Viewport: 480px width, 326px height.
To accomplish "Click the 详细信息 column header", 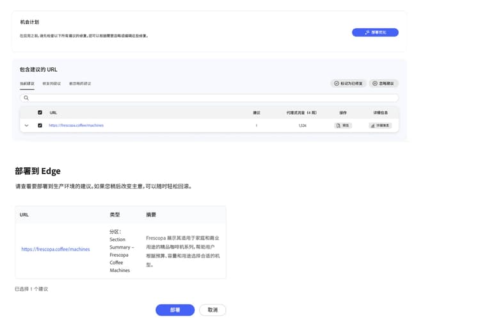I will click(x=380, y=113).
